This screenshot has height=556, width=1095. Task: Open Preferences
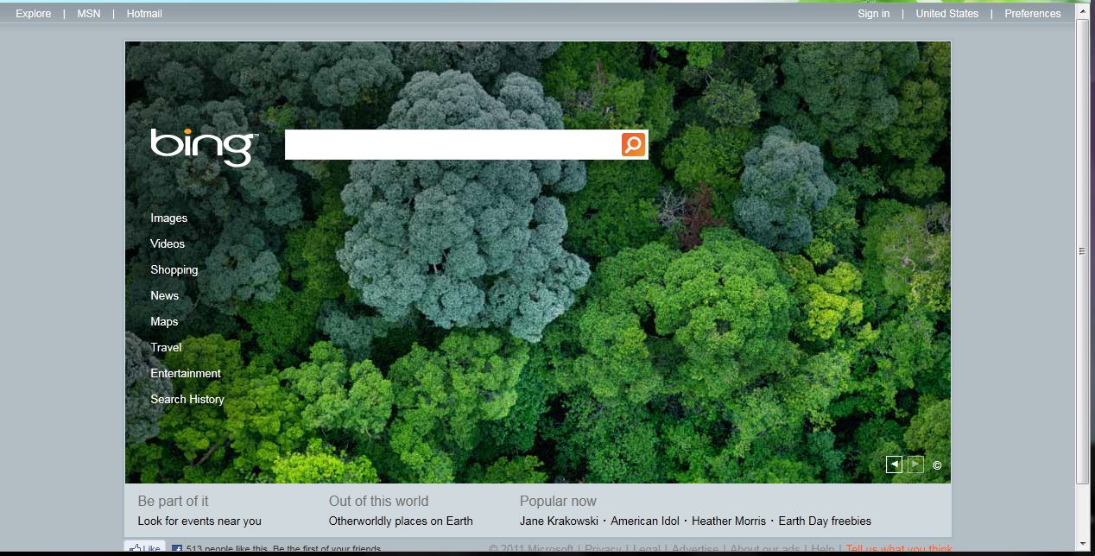click(1033, 14)
